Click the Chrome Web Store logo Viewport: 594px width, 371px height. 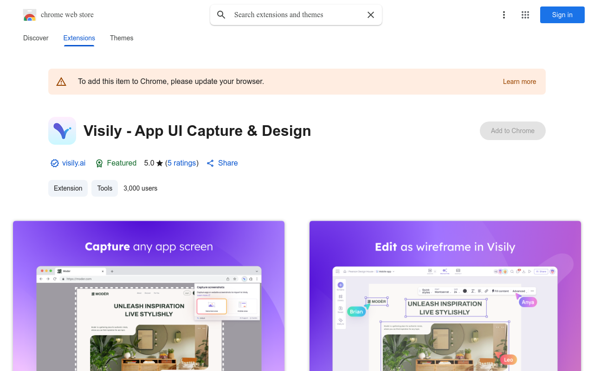click(30, 15)
